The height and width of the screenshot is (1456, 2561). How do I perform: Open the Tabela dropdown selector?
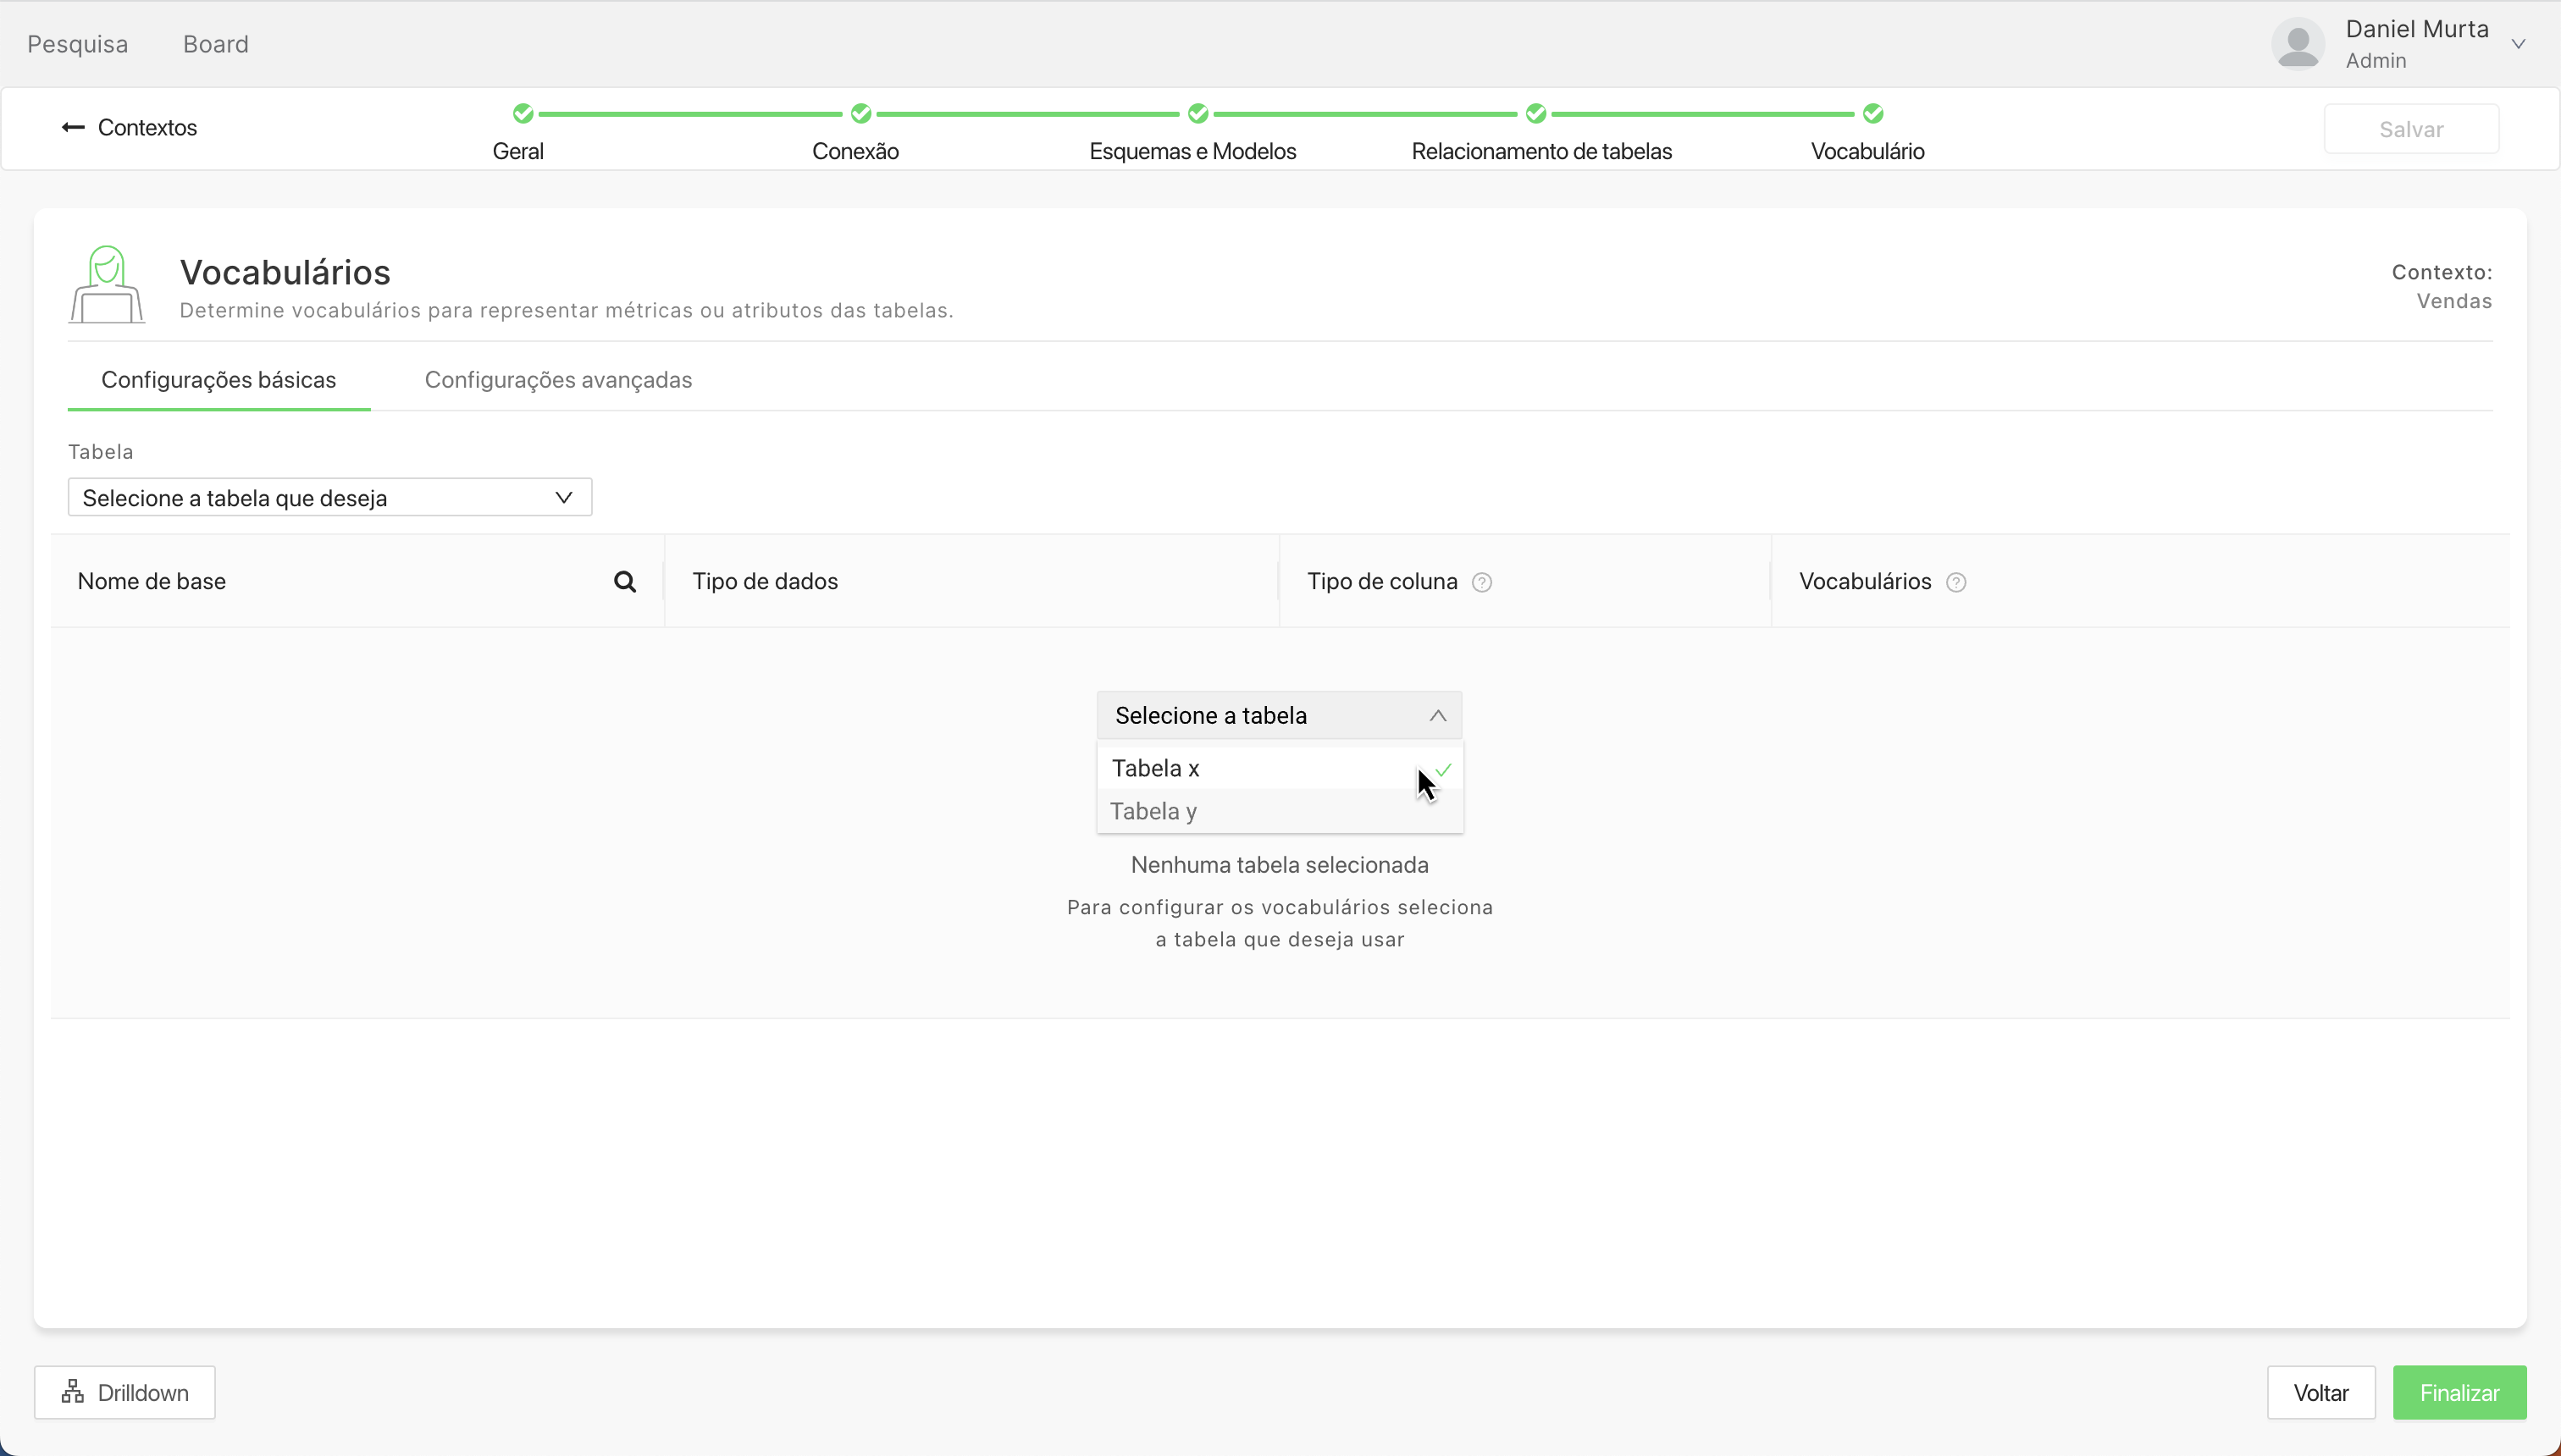pyautogui.click(x=329, y=497)
